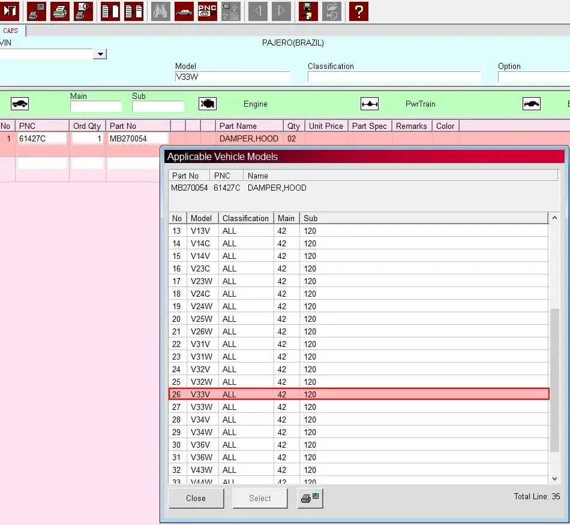This screenshot has height=525, width=570.
Task: Click the Part No field MB270054 in the parts row
Action: click(138, 138)
